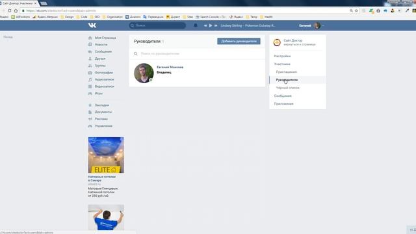Click the vk.com address bar
The width and height of the screenshot is (416, 234).
pos(186,10)
